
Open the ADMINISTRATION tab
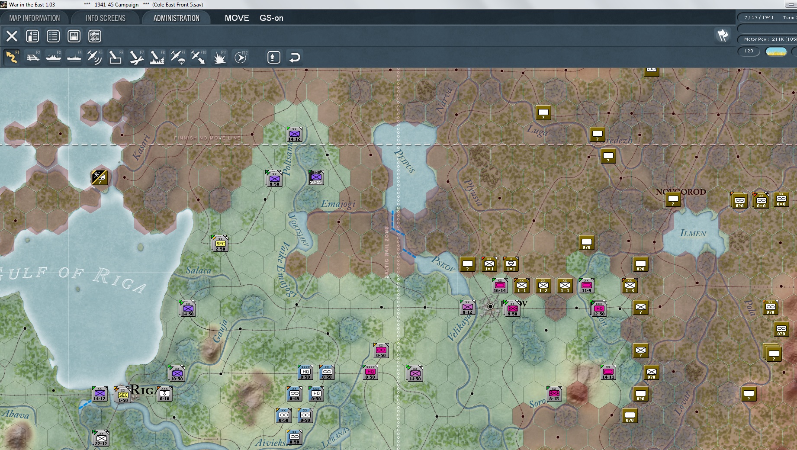[176, 18]
